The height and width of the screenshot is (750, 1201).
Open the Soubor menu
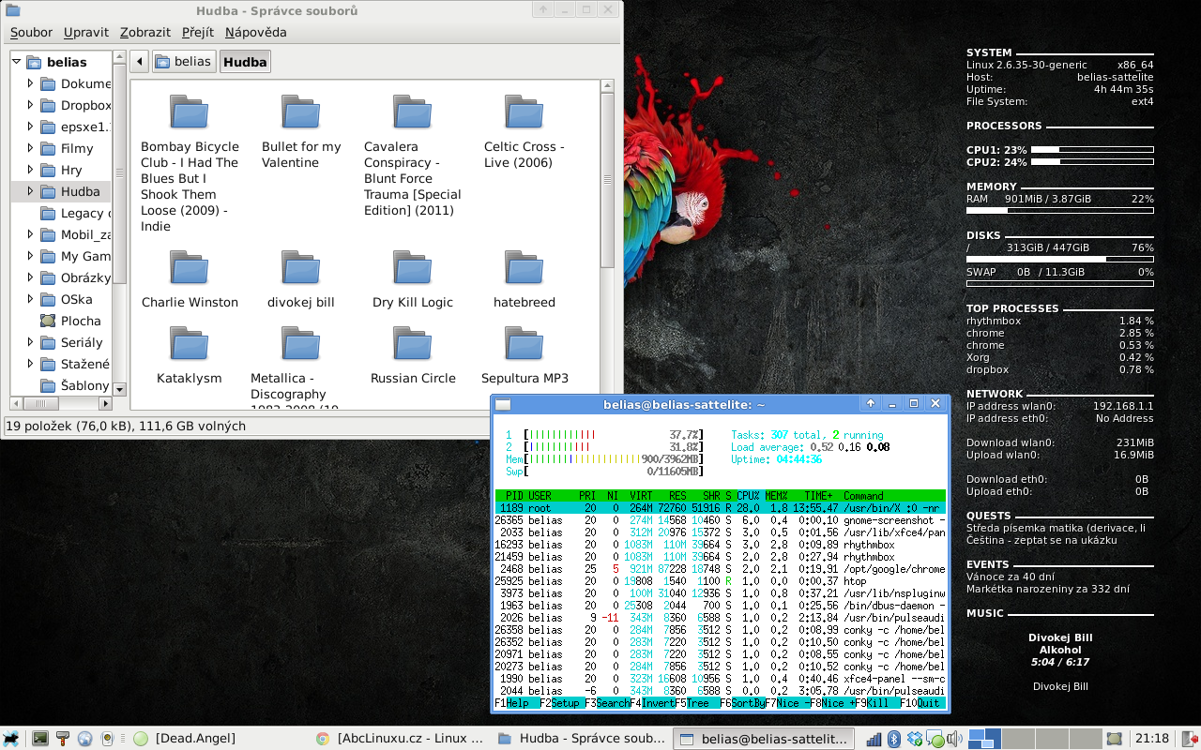tap(31, 32)
